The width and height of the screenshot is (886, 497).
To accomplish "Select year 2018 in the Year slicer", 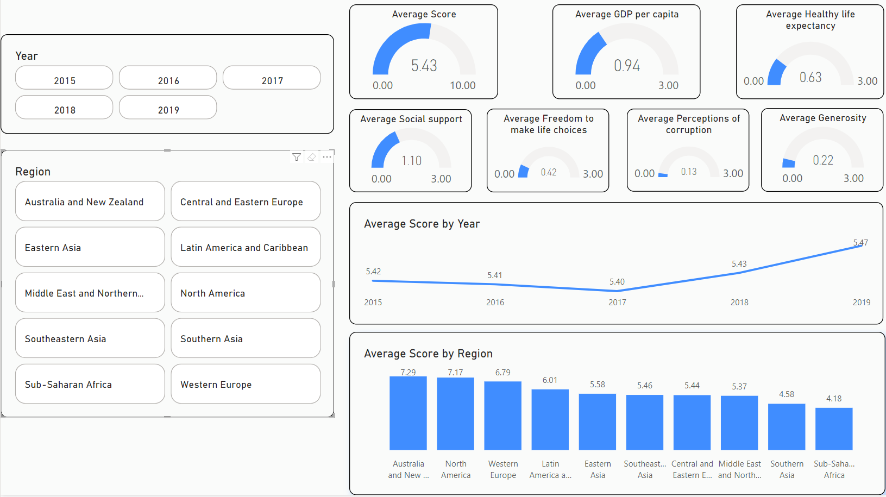I will (64, 107).
